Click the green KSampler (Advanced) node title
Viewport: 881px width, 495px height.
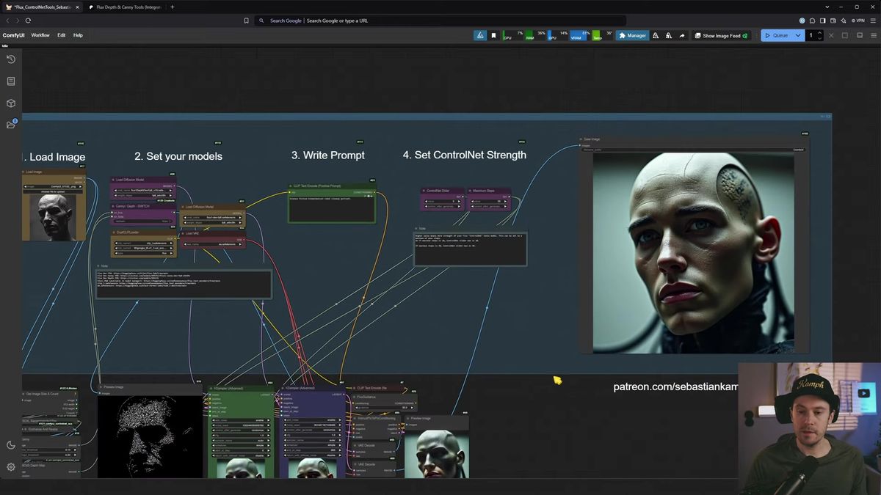tap(228, 389)
